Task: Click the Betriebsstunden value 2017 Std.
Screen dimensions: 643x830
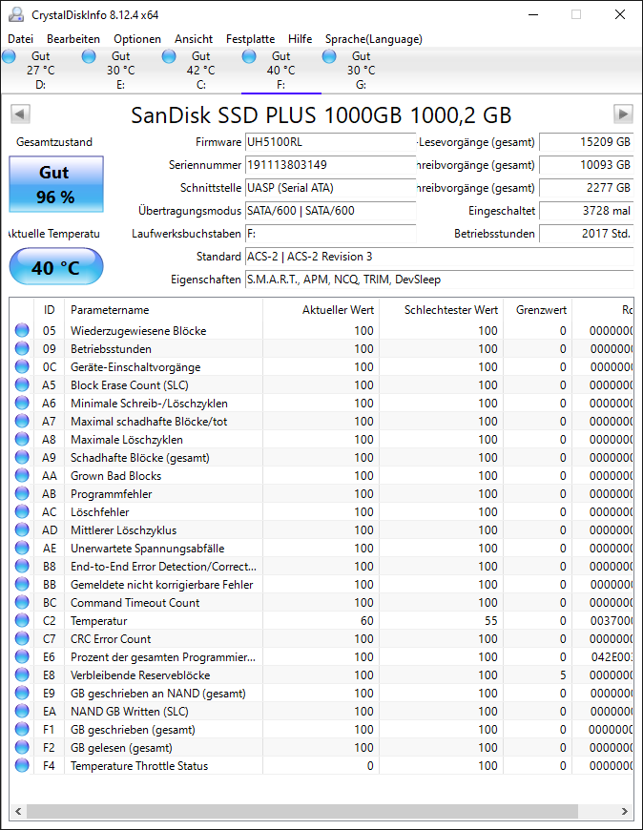Action: pos(587,234)
